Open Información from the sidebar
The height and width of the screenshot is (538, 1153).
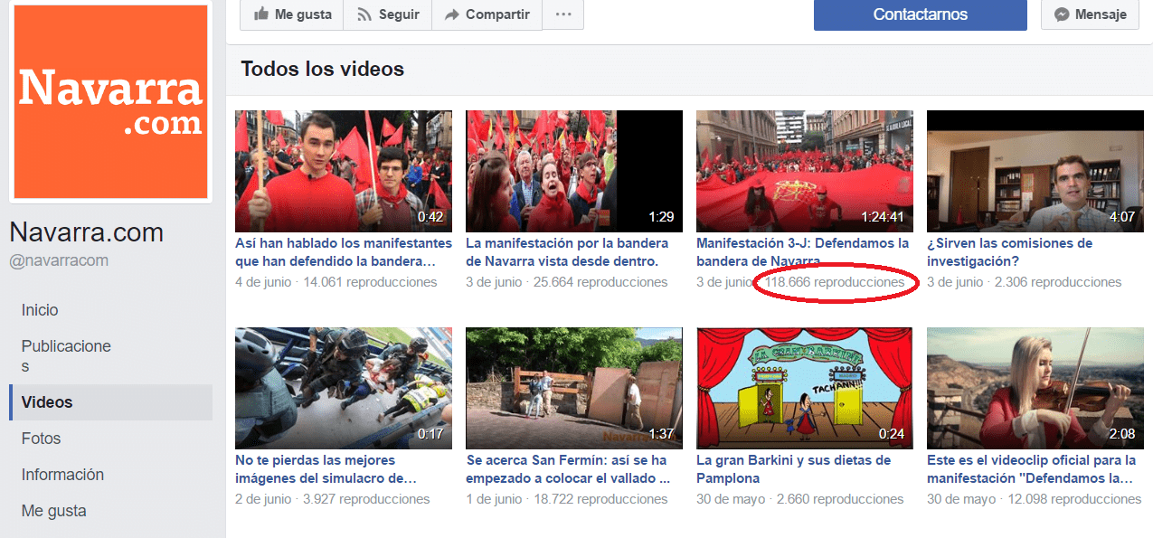pyautogui.click(x=62, y=475)
